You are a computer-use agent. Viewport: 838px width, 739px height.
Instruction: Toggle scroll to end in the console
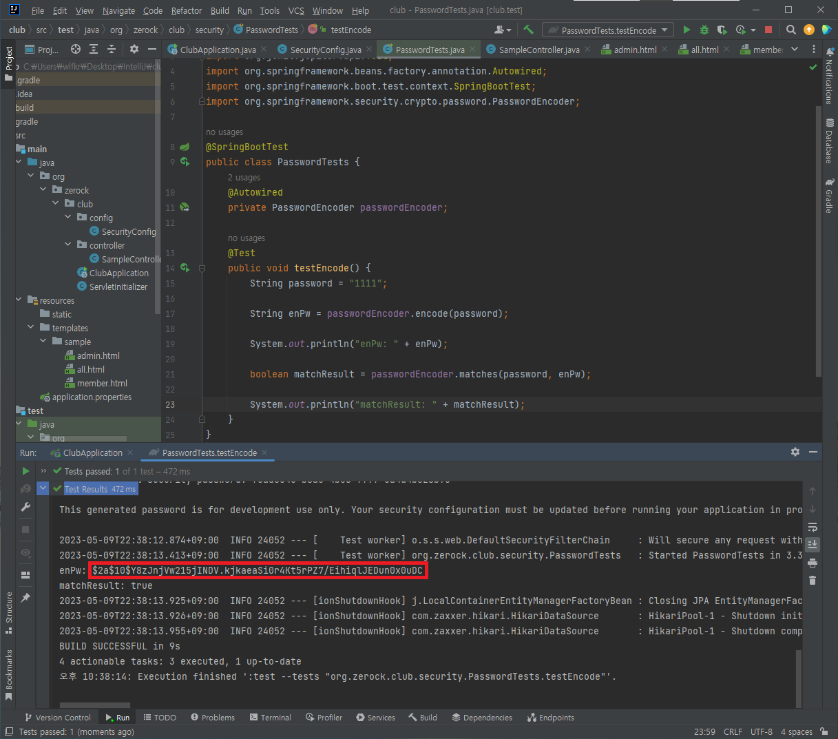[x=813, y=545]
